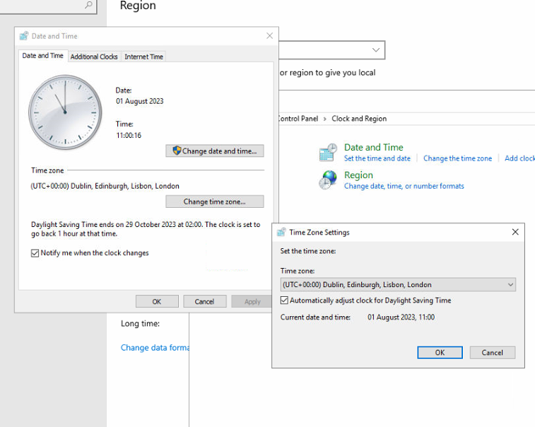Viewport: 535px width, 427px height.
Task: Click the Date and Time dialog title icon
Action: click(24, 36)
